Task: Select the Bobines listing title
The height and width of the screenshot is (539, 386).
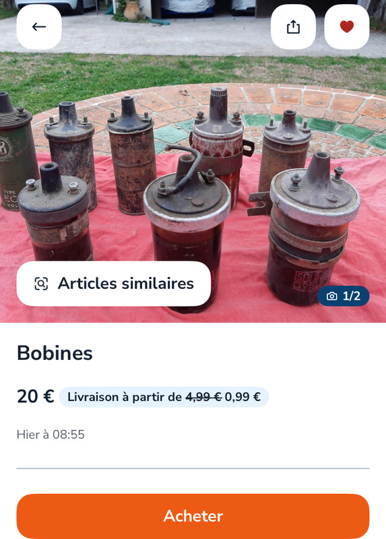Action: tap(55, 352)
